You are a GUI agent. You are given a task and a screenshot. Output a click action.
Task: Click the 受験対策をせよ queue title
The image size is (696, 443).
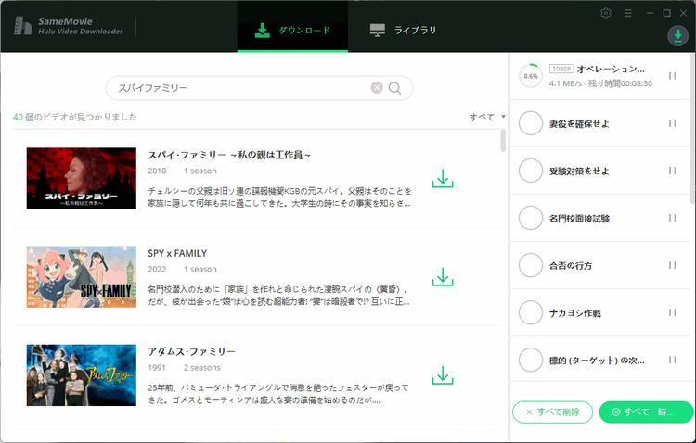coord(579,171)
